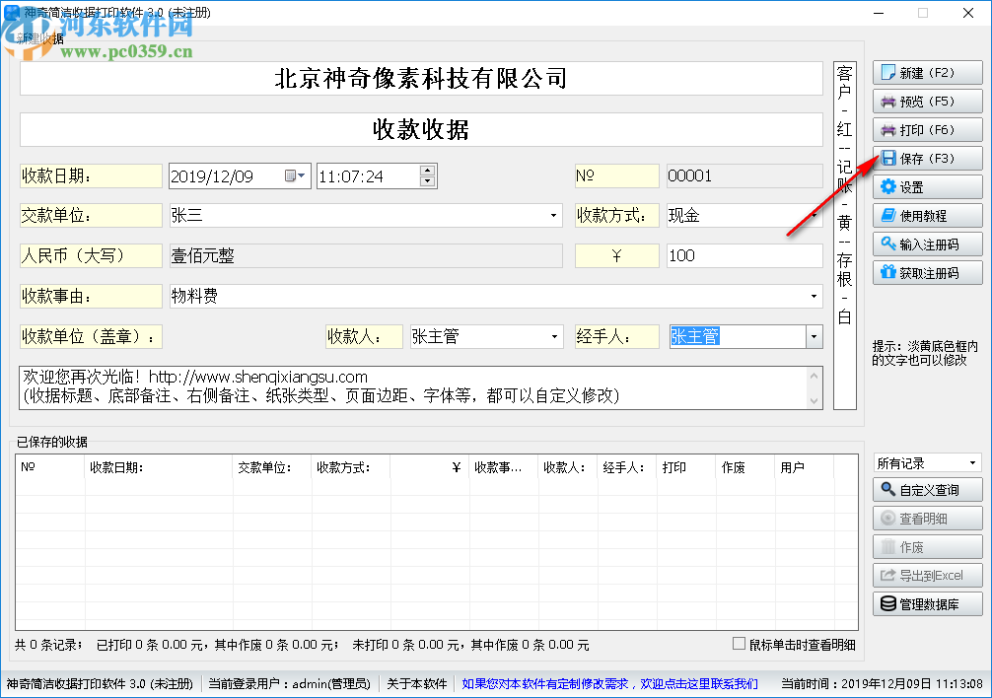Viewport: 992px width, 698px height.
Task: Save the receipt with 保存 (F3)
Action: 927,158
